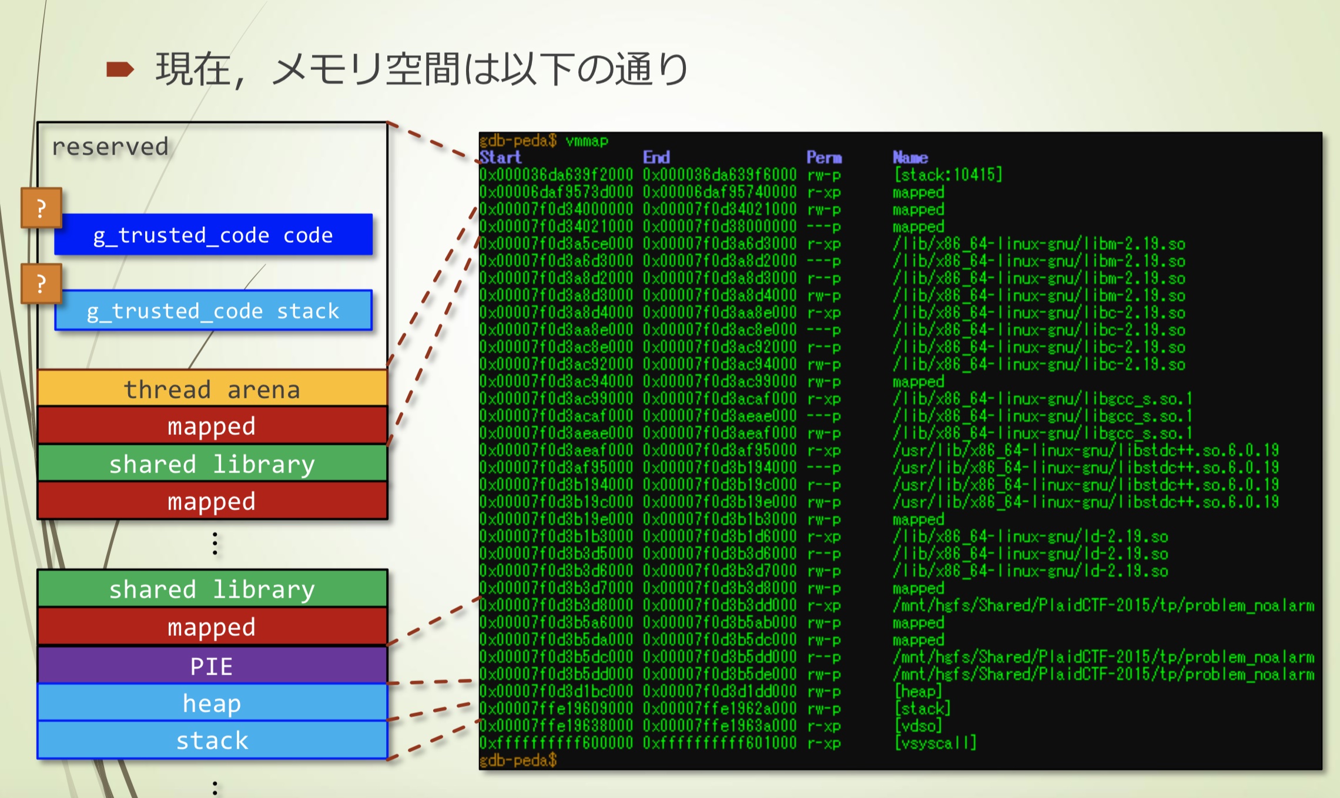Click the mapped block above PIE
Image resolution: width=1340 pixels, height=798 pixels.
pyautogui.click(x=212, y=627)
